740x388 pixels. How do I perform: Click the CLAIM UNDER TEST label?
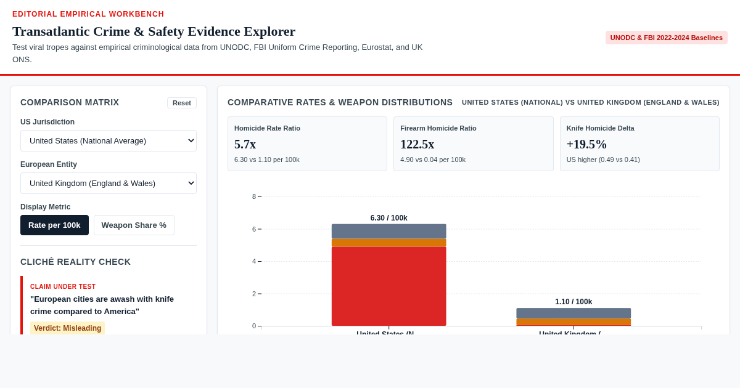63,286
